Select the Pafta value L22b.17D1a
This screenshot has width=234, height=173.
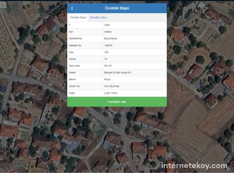[110, 93]
